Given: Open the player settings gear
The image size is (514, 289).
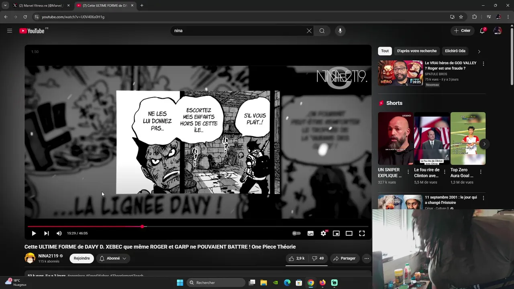Looking at the screenshot, I should tap(323, 233).
